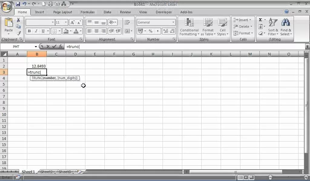The image size is (310, 181).
Task: Align text to the left
Action: pos(90,31)
